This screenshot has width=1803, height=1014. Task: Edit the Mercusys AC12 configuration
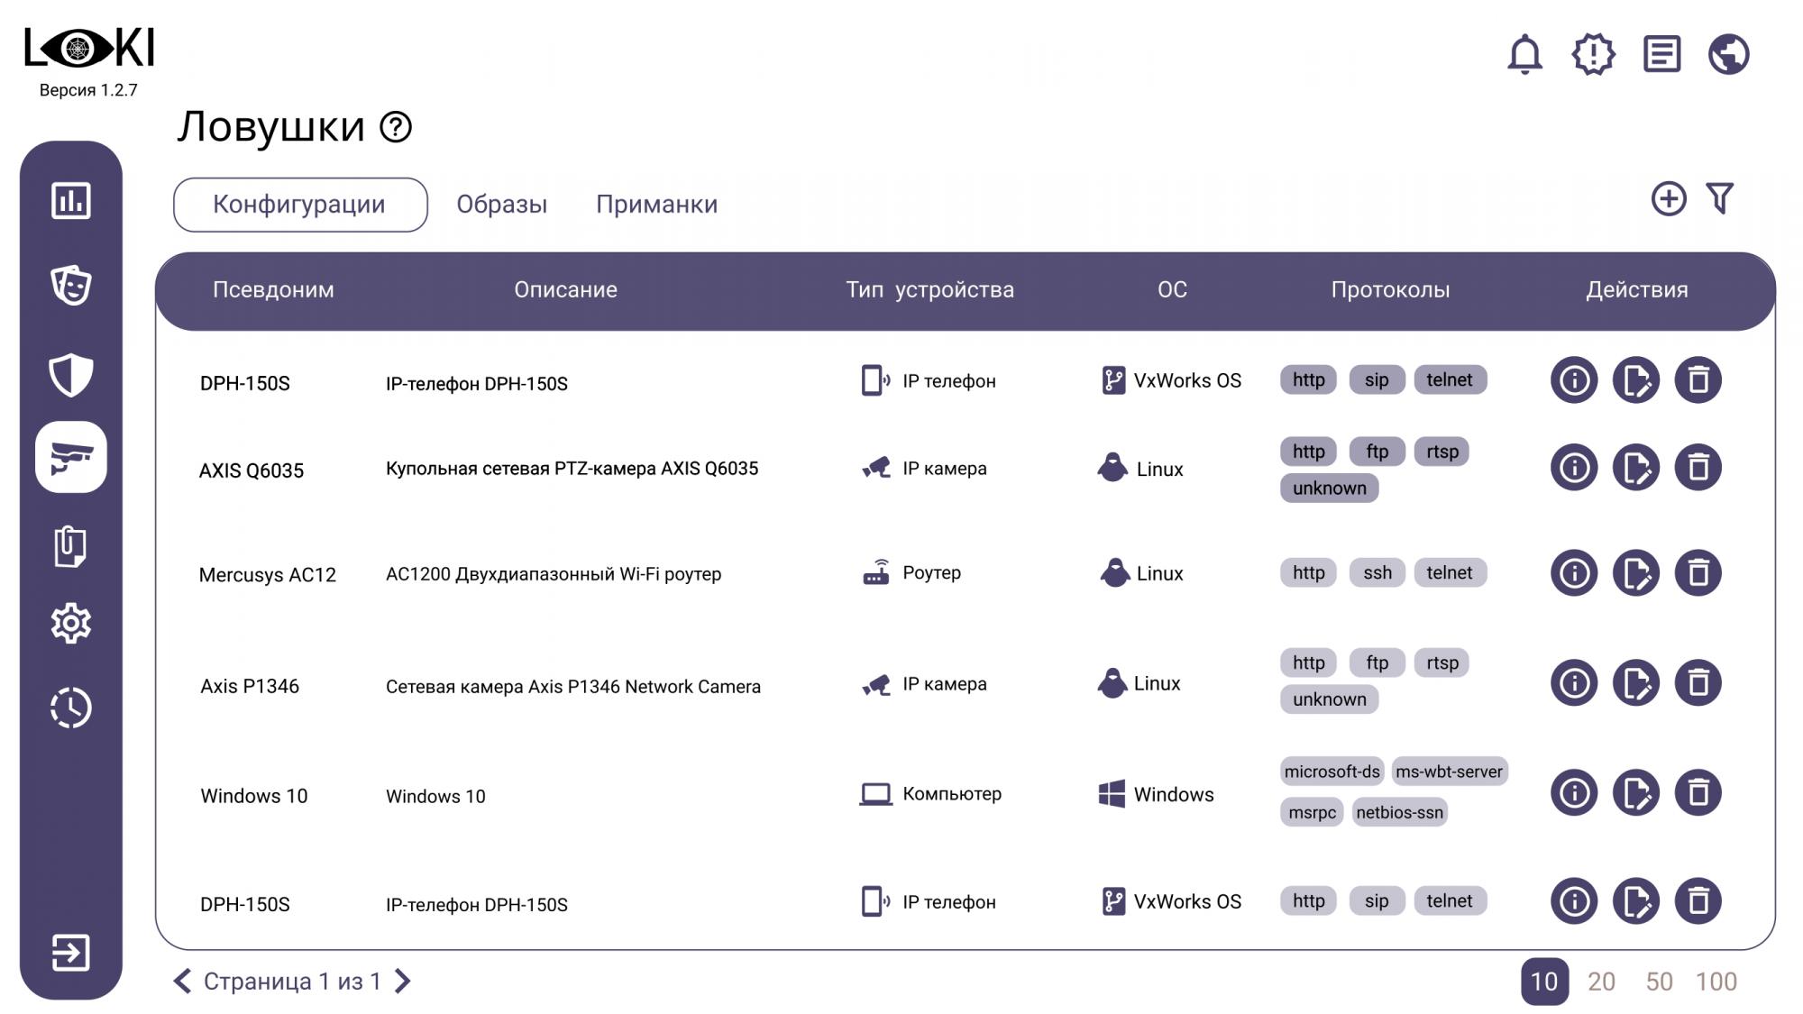(x=1635, y=573)
